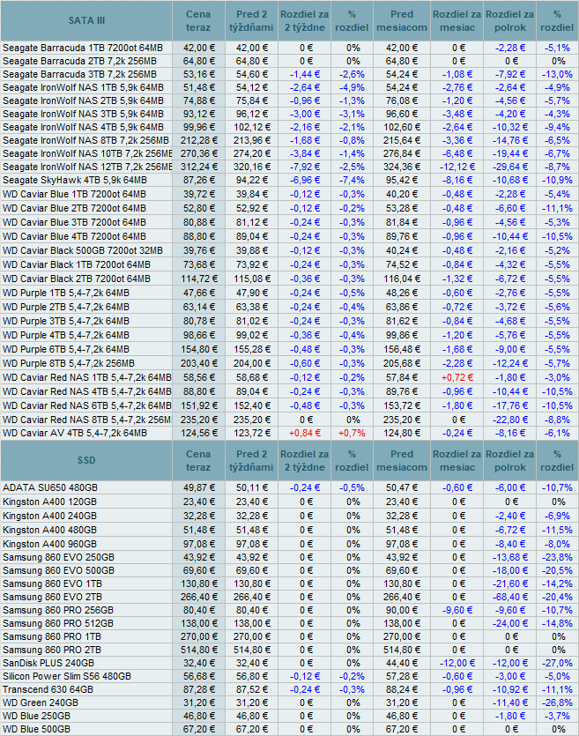Image resolution: width=579 pixels, height=736 pixels.
Task: Select Silicon Power Slim S56 480GB
Action: click(67, 676)
